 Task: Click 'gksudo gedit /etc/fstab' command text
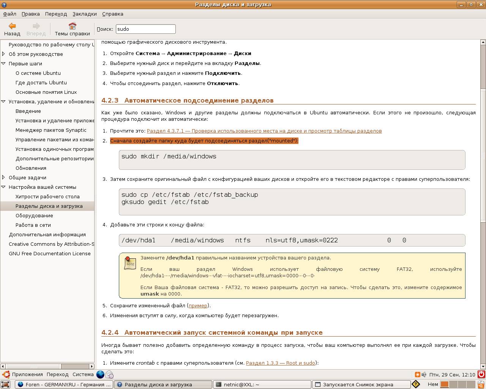(x=165, y=202)
